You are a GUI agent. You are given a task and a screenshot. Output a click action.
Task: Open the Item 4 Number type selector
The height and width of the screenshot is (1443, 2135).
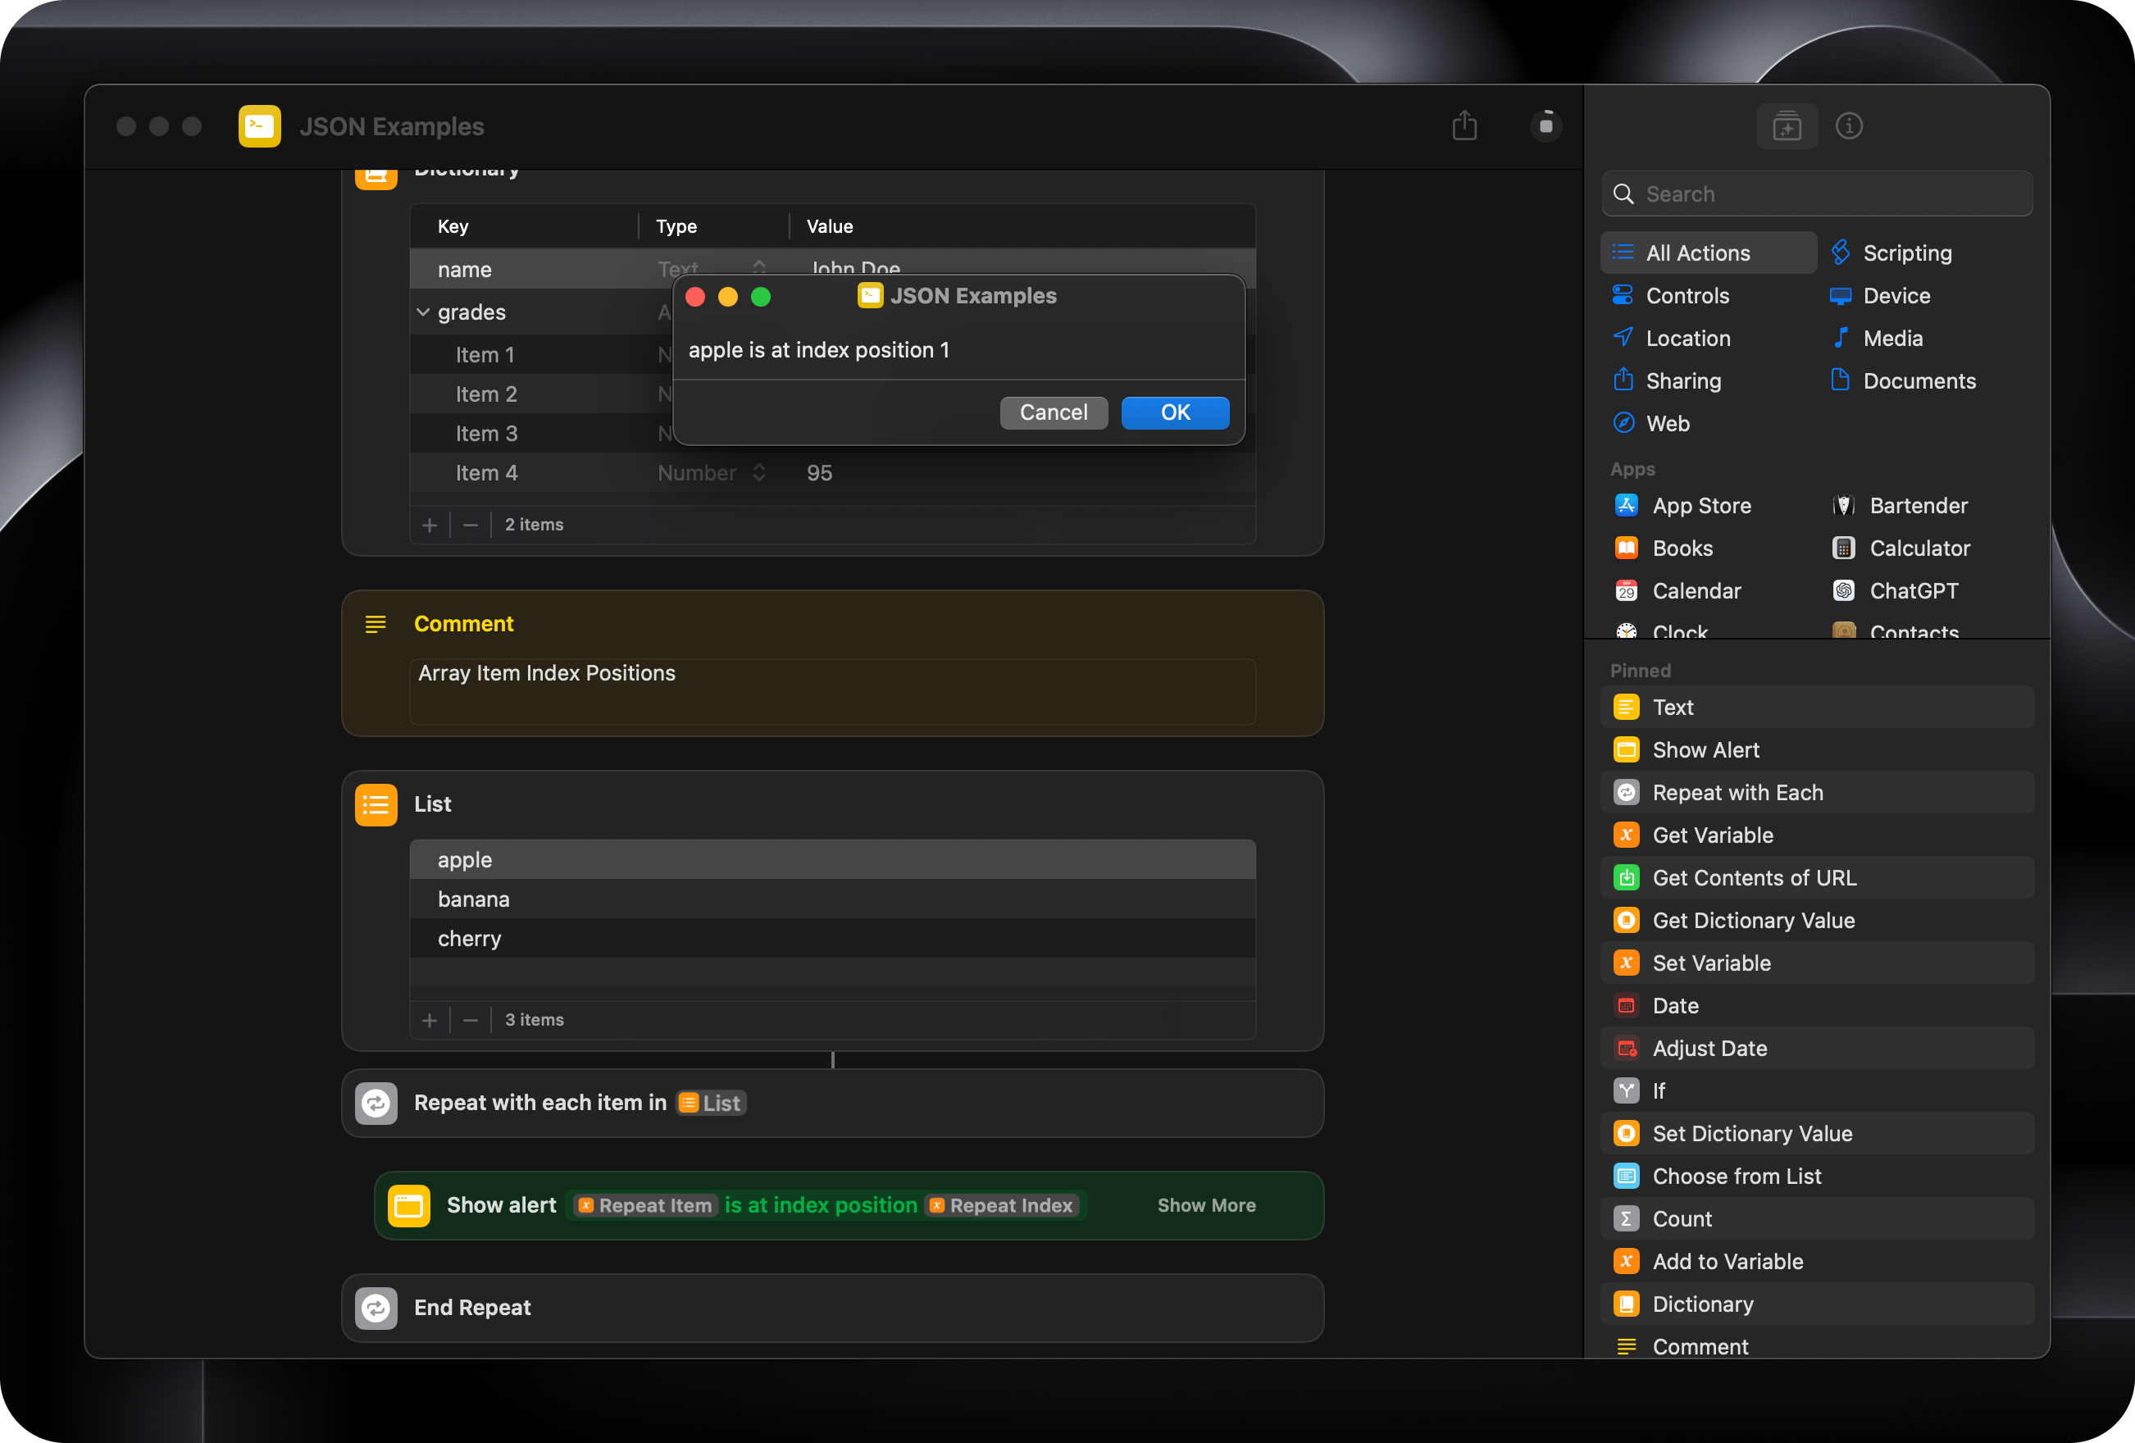coord(711,473)
